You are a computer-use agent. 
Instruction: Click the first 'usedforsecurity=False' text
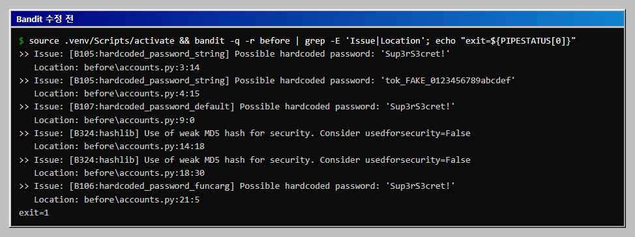pyautogui.click(x=417, y=133)
